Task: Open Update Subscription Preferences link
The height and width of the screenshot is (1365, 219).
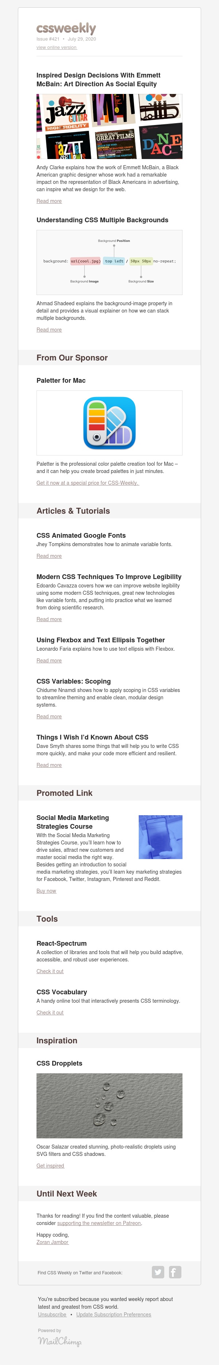Action: 114,1315
